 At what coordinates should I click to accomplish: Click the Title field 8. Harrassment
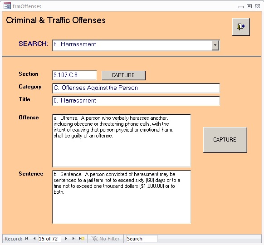click(x=136, y=101)
